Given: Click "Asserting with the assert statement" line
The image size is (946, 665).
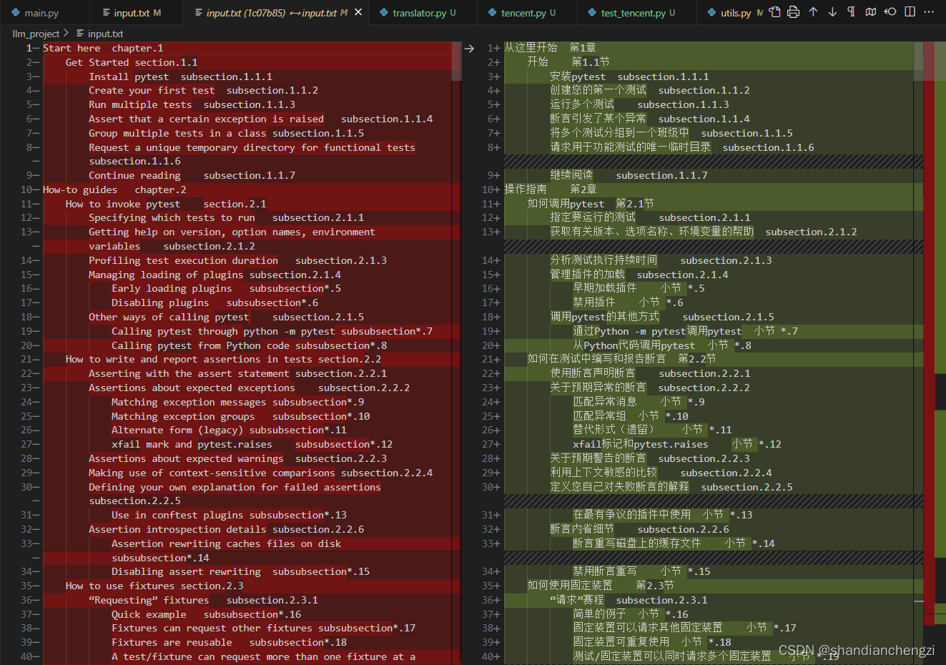Looking at the screenshot, I should tap(237, 373).
